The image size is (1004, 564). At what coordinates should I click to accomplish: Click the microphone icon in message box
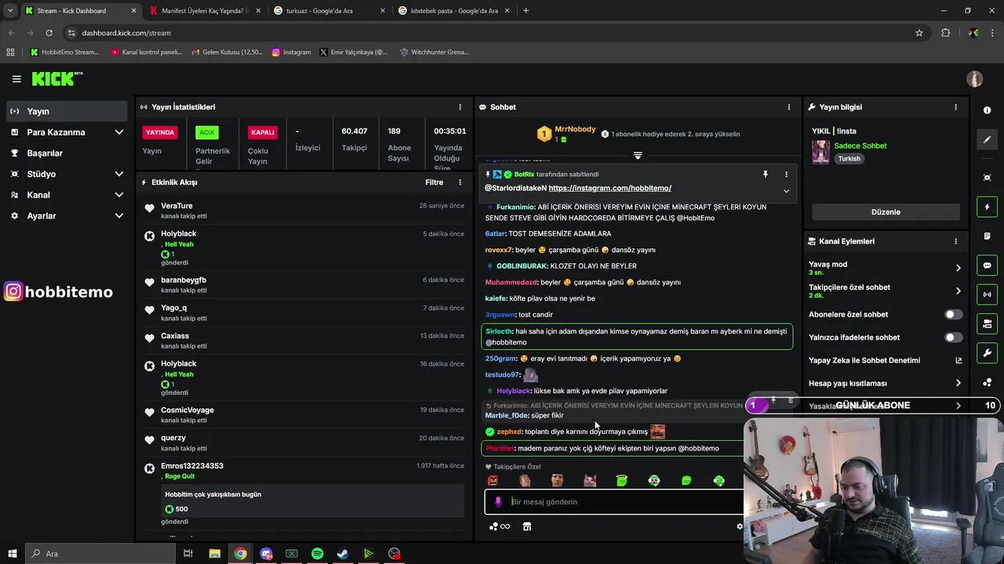(498, 501)
